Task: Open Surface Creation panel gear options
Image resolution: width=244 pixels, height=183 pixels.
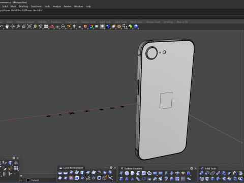Action: pyautogui.click(x=192, y=168)
